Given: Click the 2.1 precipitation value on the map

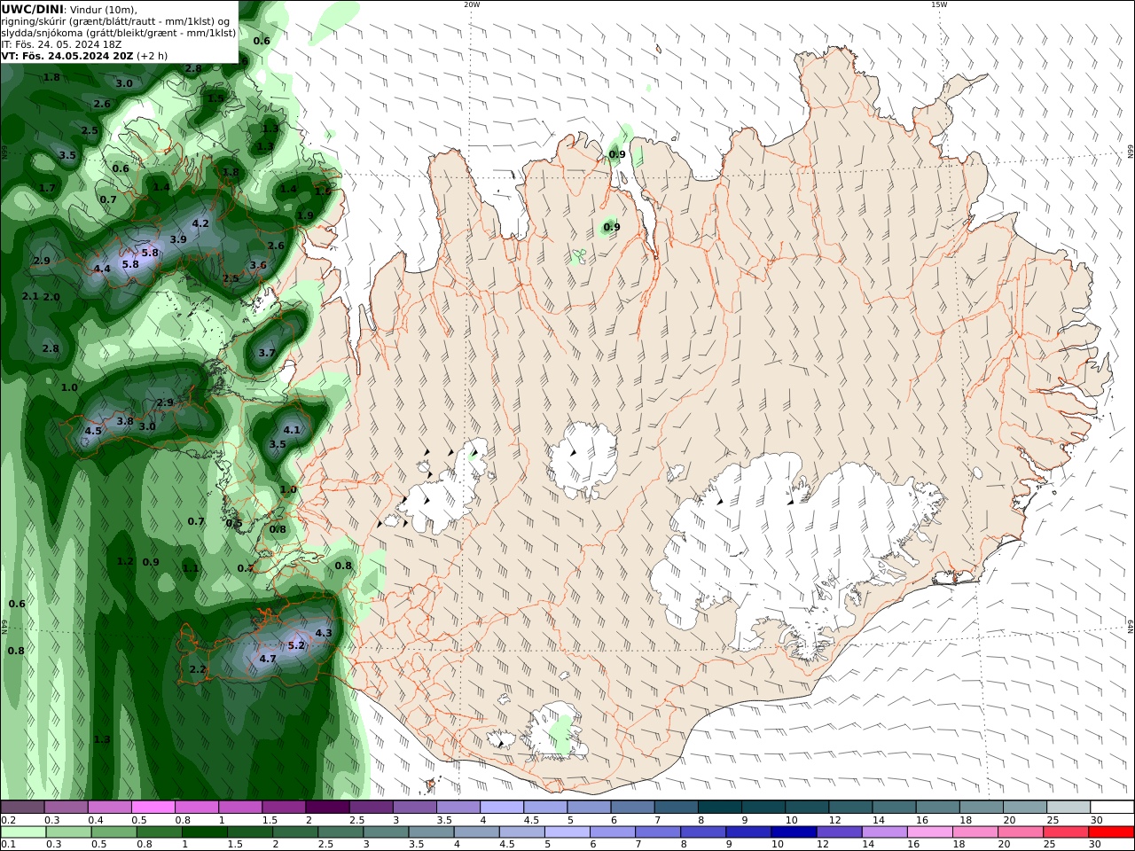Looking at the screenshot, I should click(30, 296).
